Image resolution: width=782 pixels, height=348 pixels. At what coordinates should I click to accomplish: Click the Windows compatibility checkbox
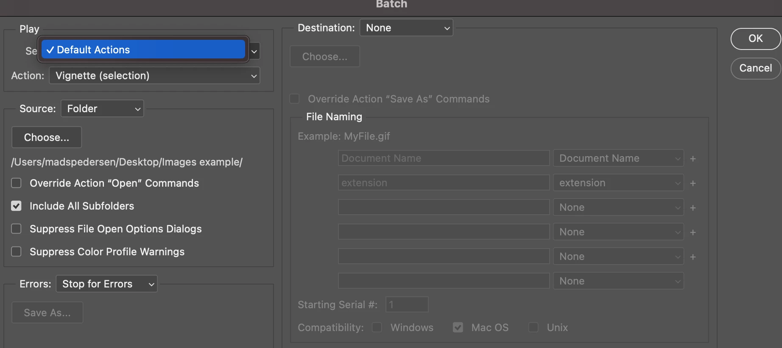tap(377, 328)
